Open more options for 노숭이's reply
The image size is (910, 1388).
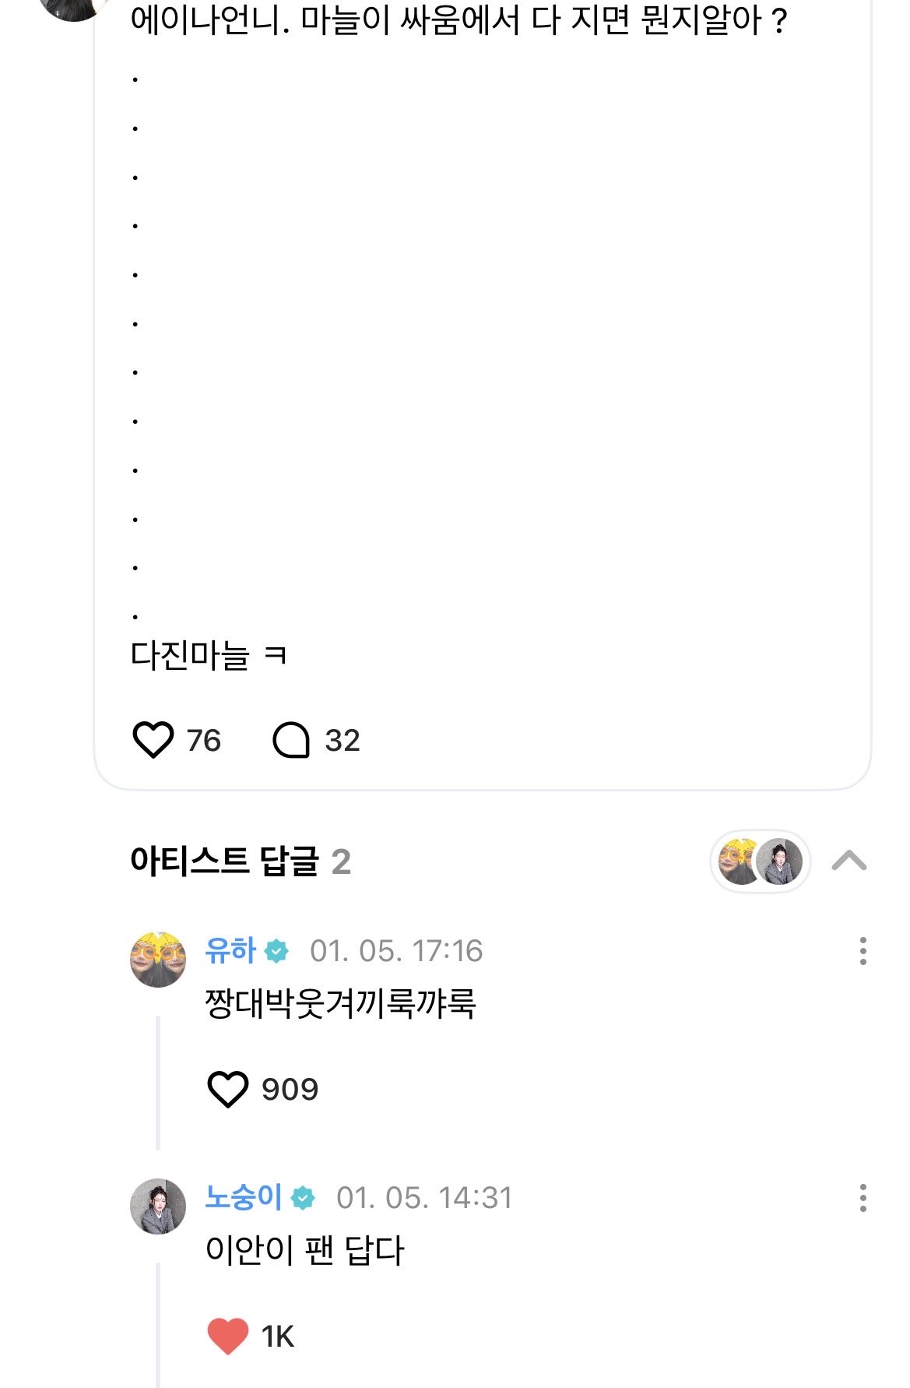pos(863,1198)
